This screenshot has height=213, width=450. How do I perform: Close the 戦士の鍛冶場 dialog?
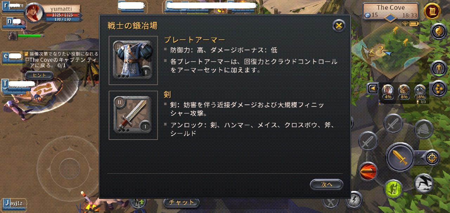(x=339, y=26)
